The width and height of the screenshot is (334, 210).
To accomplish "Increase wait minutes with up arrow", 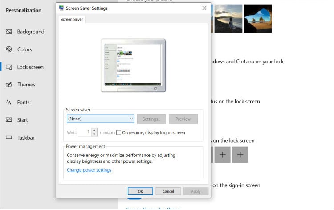I will [x=94, y=130].
